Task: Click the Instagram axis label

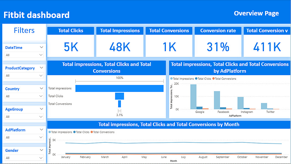Action: click(x=247, y=112)
